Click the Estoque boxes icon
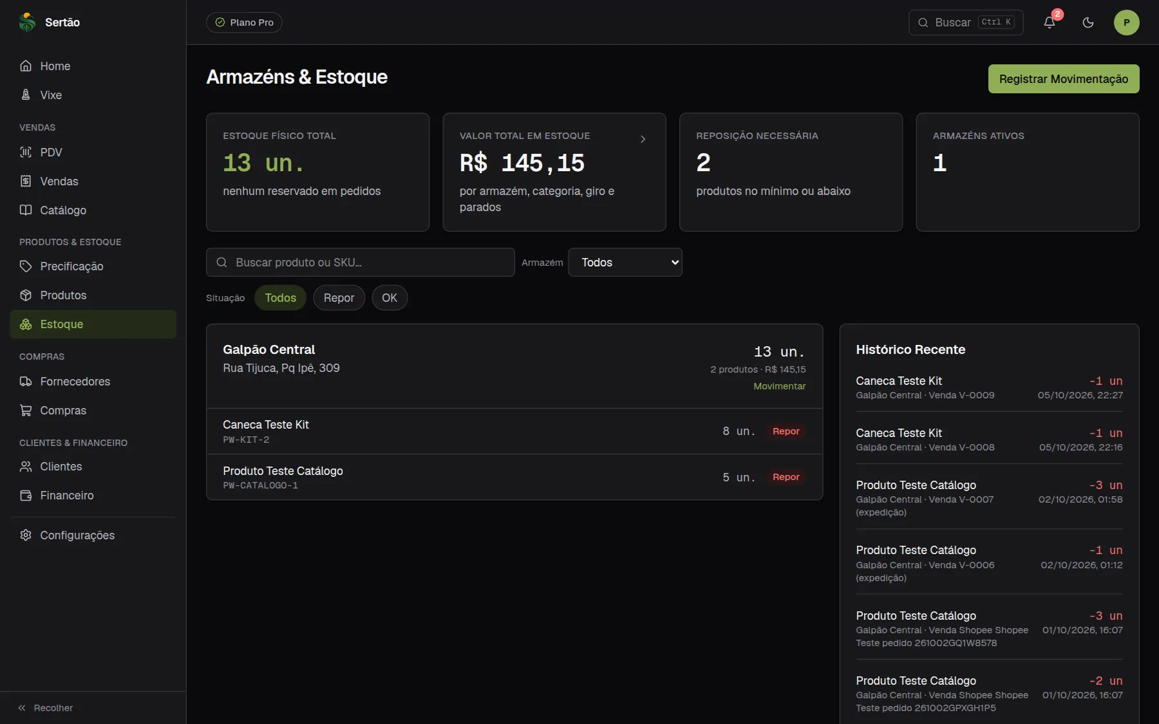The image size is (1159, 724). (26, 324)
